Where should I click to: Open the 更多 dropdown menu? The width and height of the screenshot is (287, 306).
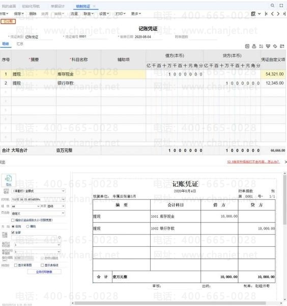click(136, 14)
